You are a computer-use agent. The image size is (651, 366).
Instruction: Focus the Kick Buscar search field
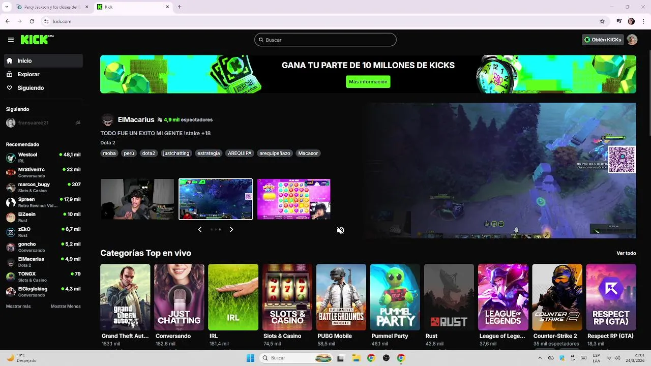[325, 40]
